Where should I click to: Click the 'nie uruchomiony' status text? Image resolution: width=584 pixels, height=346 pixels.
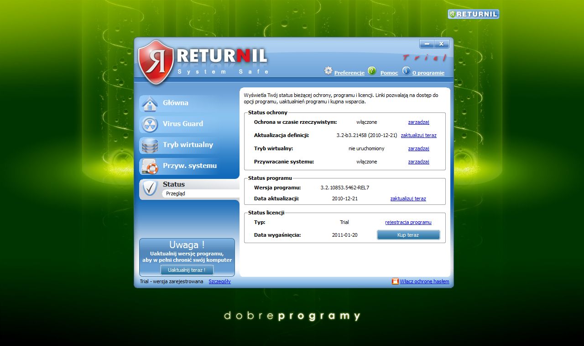pos(366,148)
